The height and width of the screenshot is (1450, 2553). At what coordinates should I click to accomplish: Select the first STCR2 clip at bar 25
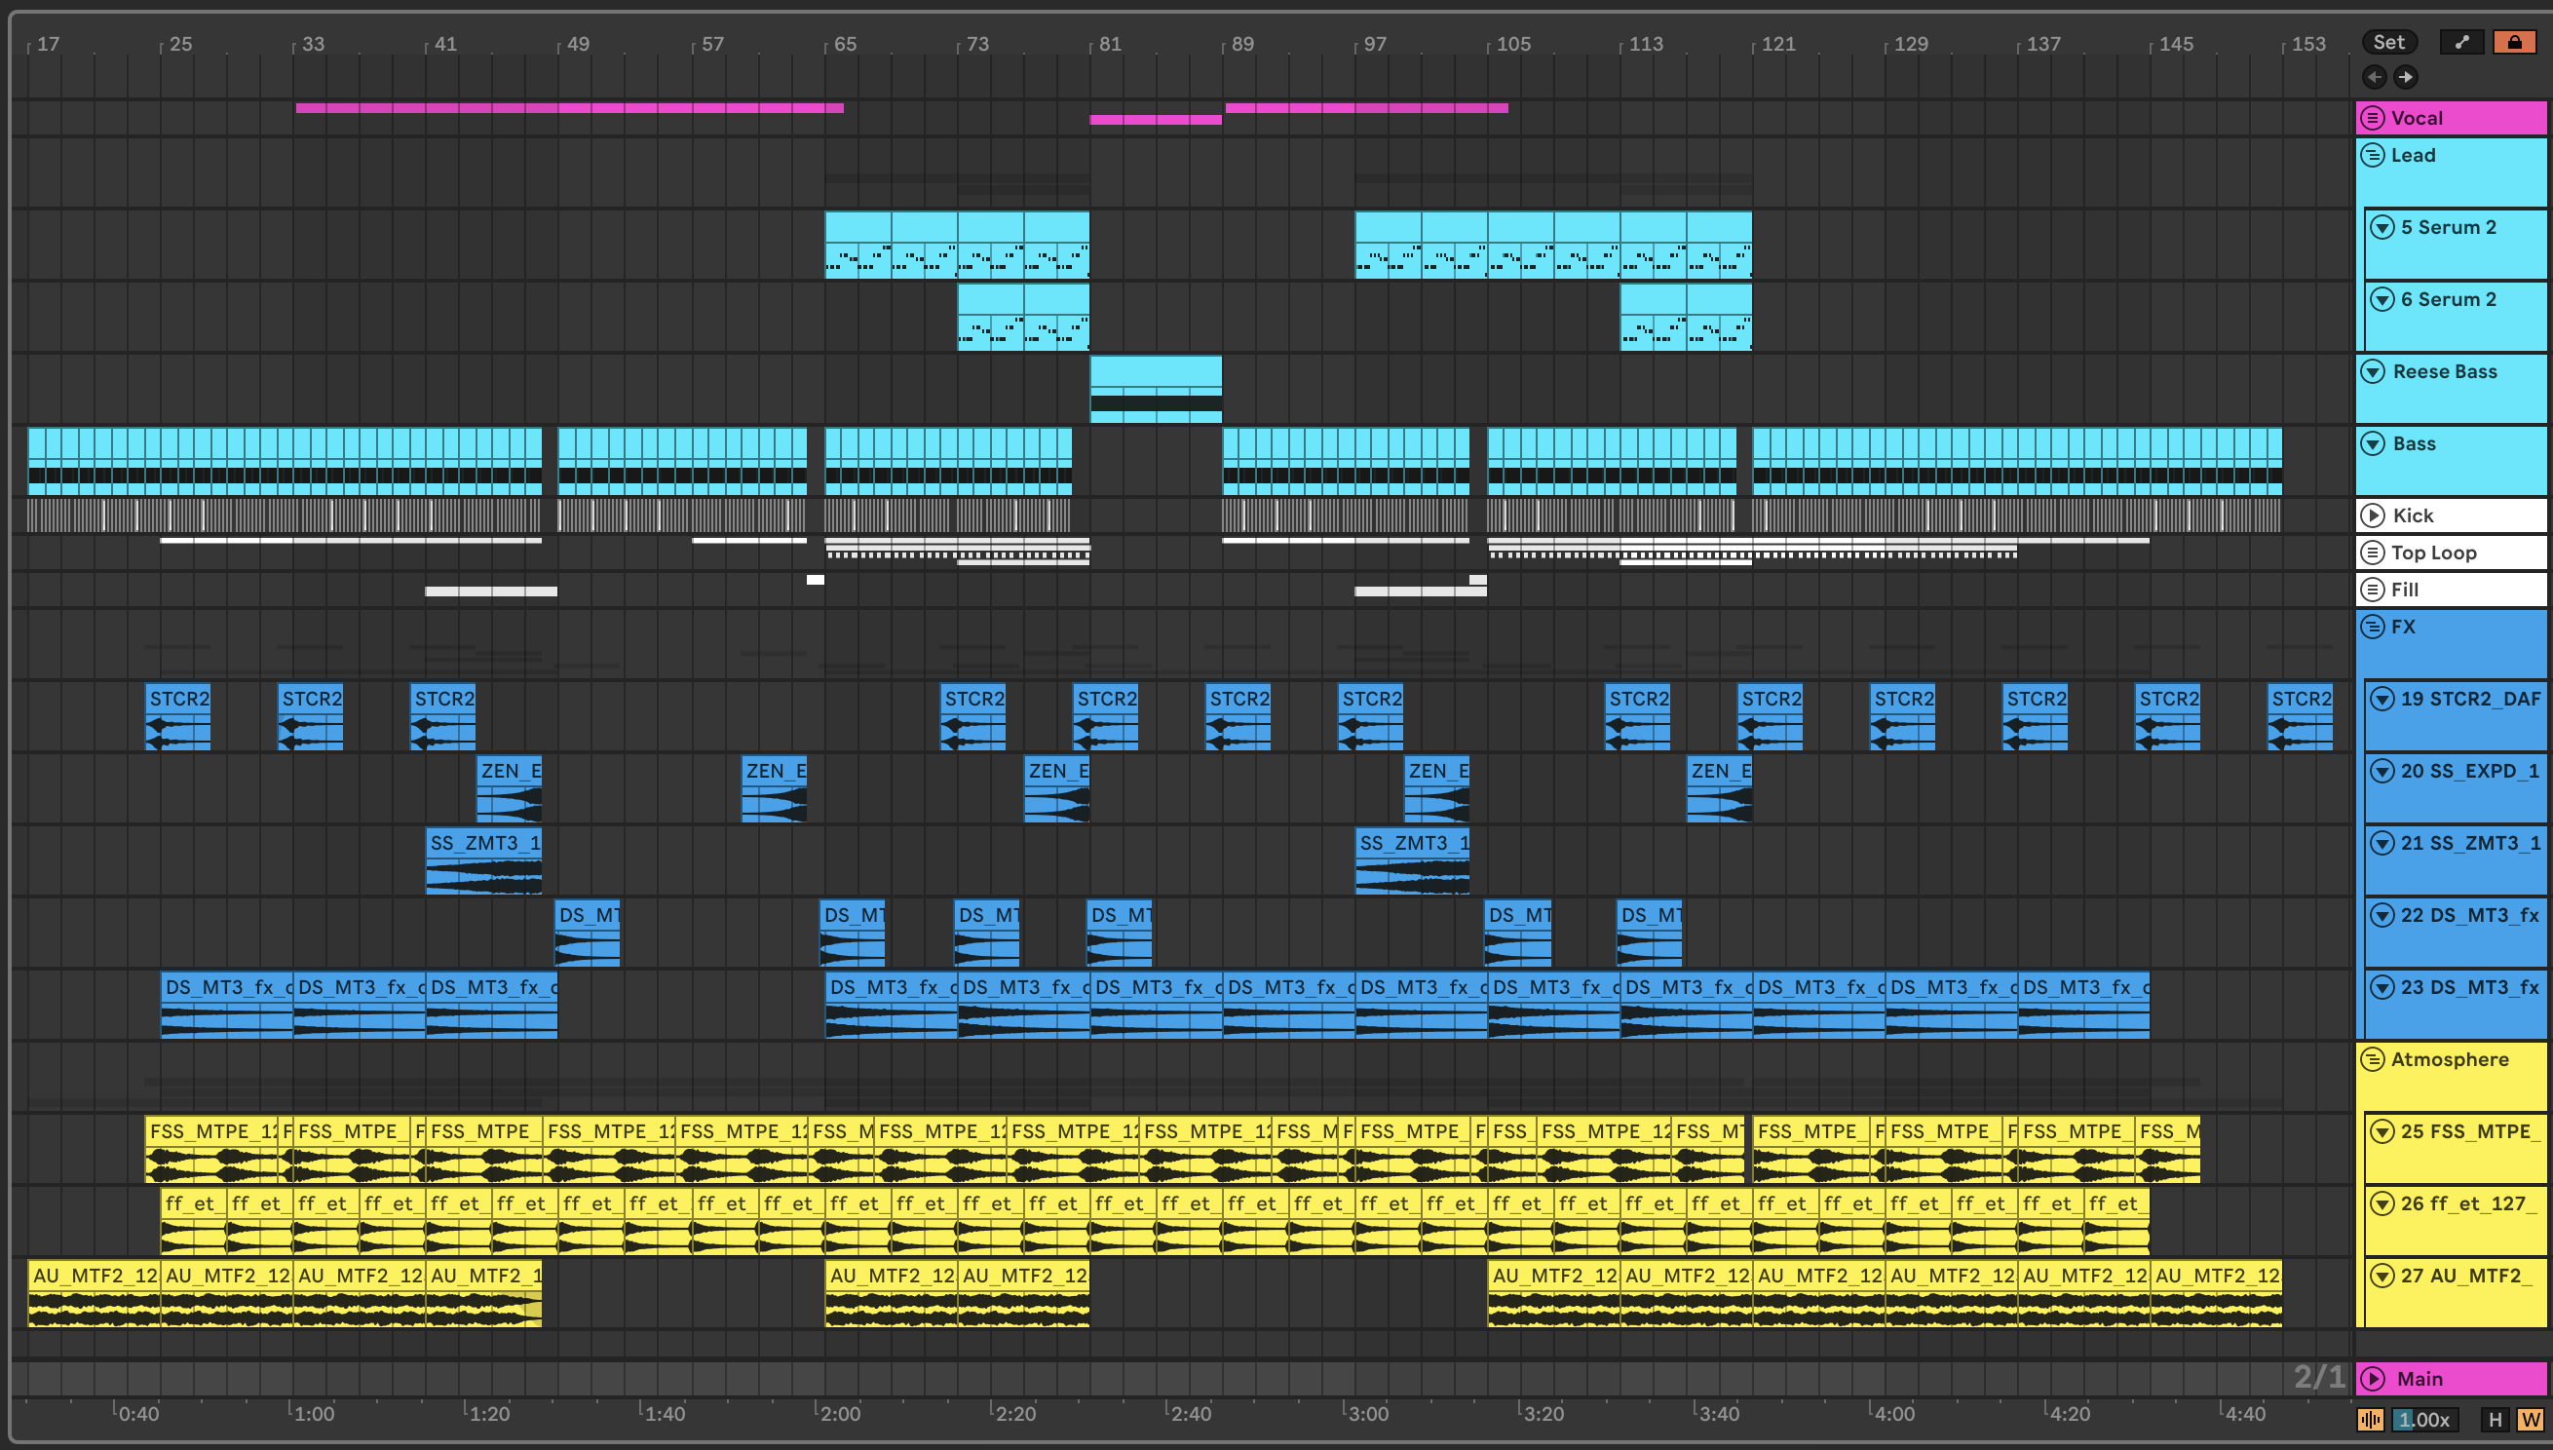coord(178,717)
